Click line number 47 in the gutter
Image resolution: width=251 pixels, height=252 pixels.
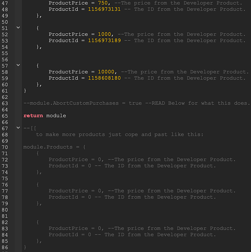point(5,3)
